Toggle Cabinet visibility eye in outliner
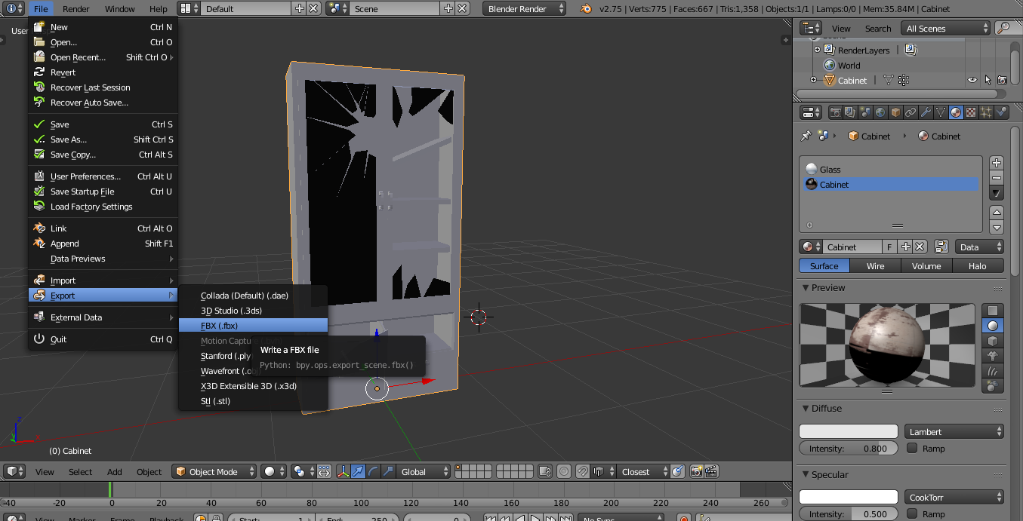The image size is (1023, 521). 972,80
